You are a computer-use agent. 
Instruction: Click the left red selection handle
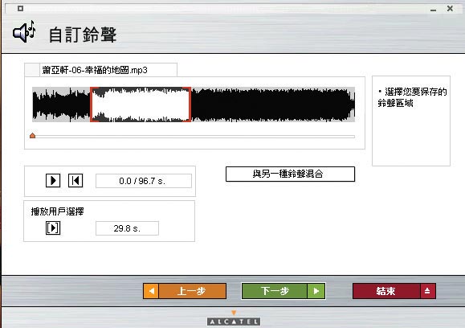click(x=92, y=105)
